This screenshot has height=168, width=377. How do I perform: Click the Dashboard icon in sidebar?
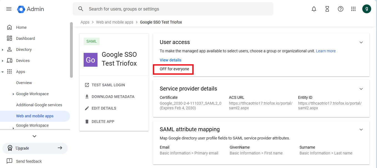9,38
